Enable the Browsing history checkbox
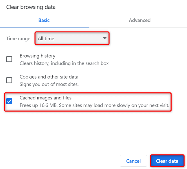187x169 pixels. pos(9,59)
